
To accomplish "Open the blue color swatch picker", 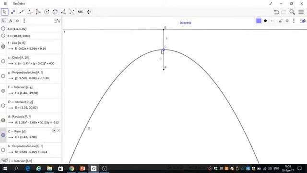I will (x=259, y=21).
